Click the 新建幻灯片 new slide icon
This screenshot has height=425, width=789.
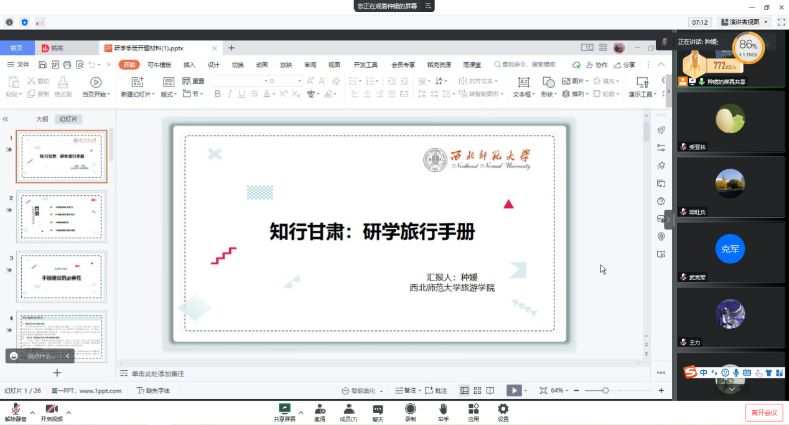pyautogui.click(x=138, y=82)
